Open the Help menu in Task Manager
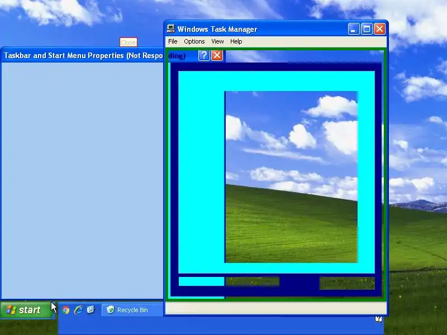Image resolution: width=447 pixels, height=335 pixels. coord(236,41)
